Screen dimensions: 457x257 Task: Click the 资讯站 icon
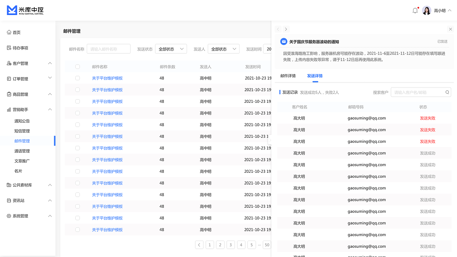coord(9,201)
